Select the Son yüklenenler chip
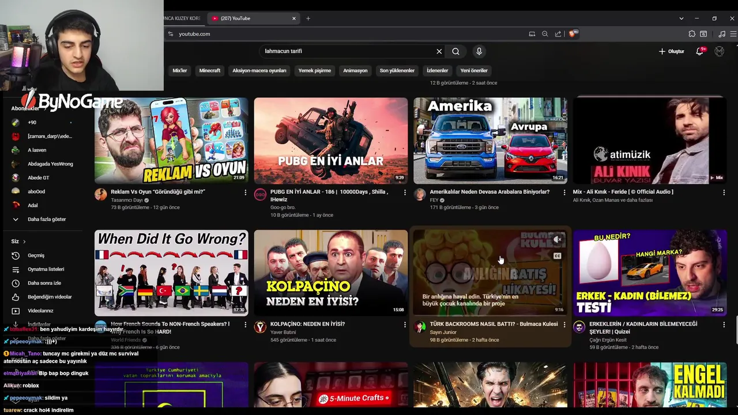 point(397,70)
